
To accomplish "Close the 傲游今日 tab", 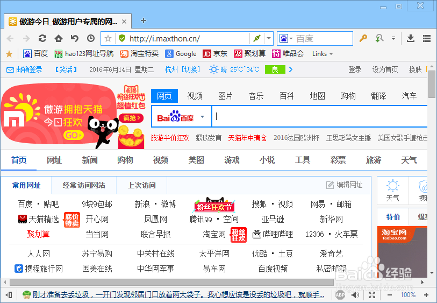I will [124, 22].
